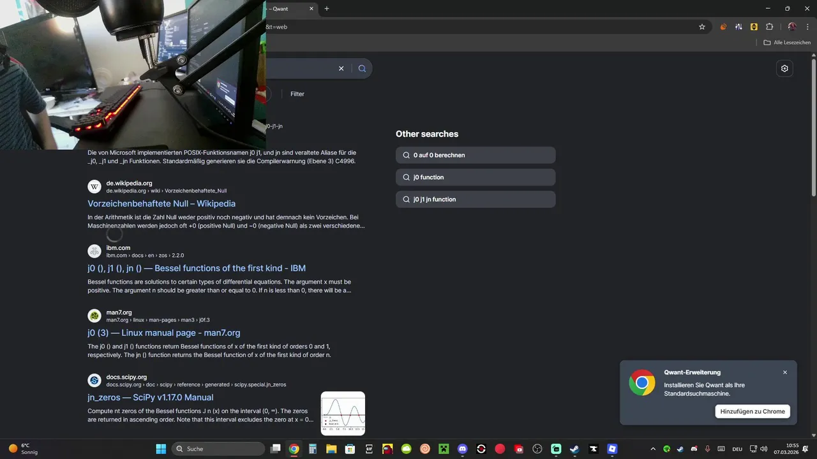The height and width of the screenshot is (459, 817).
Task: Bookmark this page with the star icon
Action: pos(702,27)
